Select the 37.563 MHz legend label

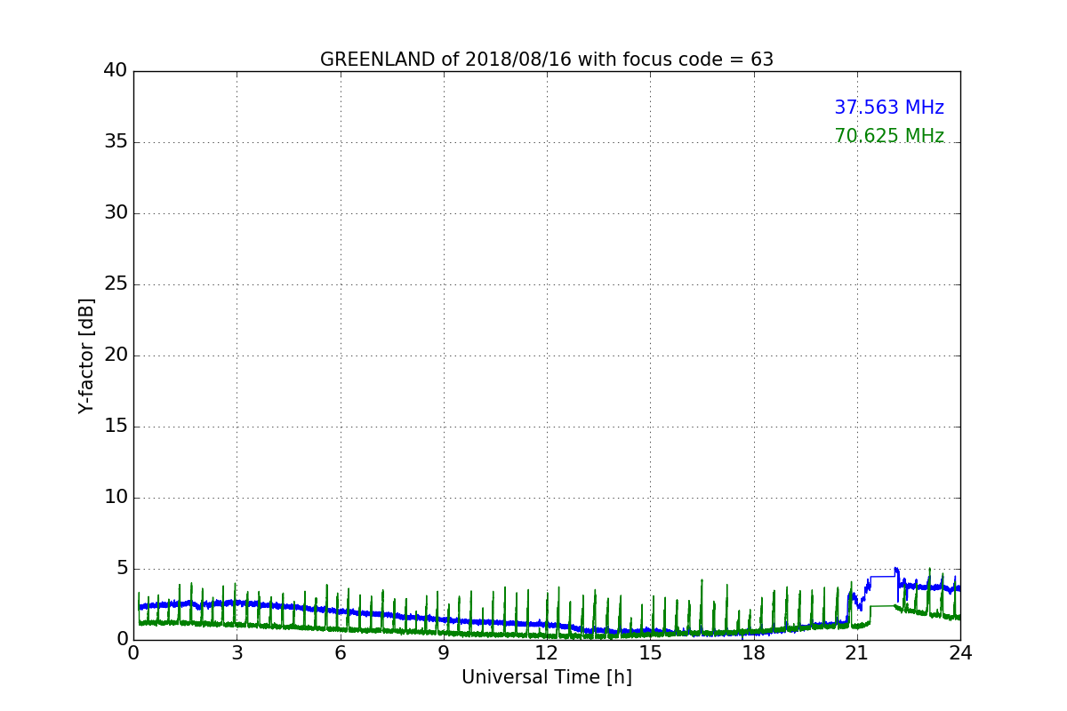pyautogui.click(x=889, y=108)
